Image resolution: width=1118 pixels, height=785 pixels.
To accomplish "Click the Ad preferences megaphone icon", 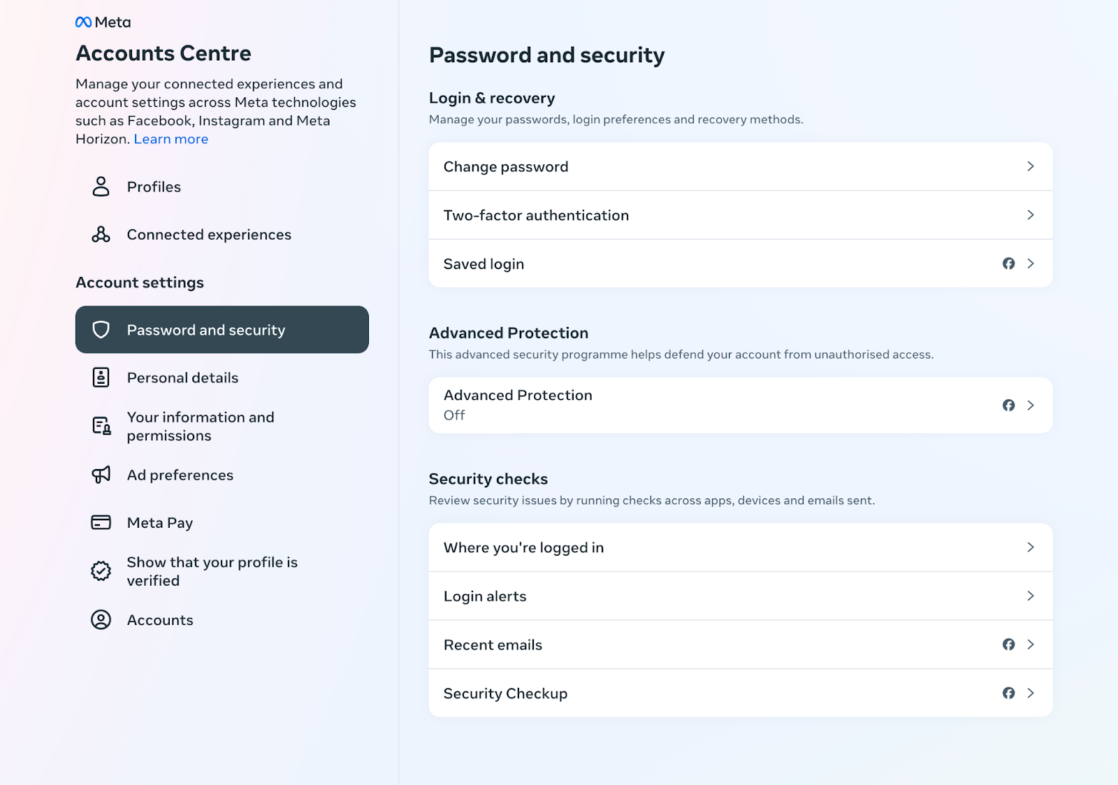I will point(101,475).
